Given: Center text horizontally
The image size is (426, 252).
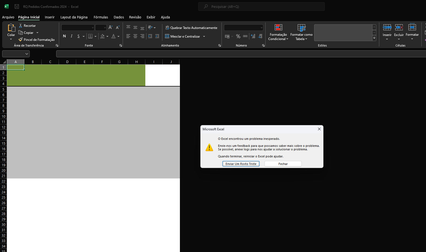Looking at the screenshot, I should tap(135, 36).
